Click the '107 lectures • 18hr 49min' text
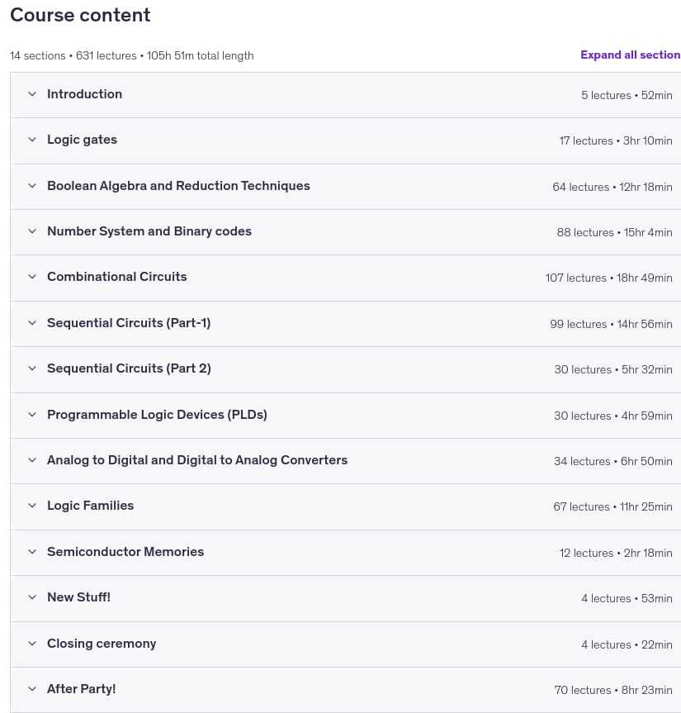 coord(608,278)
